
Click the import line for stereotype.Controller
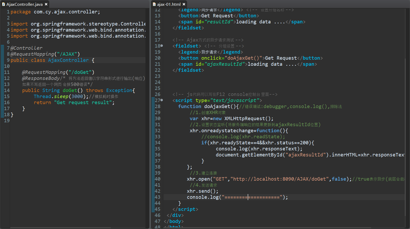(x=78, y=24)
